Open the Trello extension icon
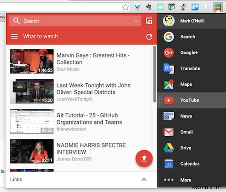The width and height of the screenshot is (226, 192). [x=195, y=7]
